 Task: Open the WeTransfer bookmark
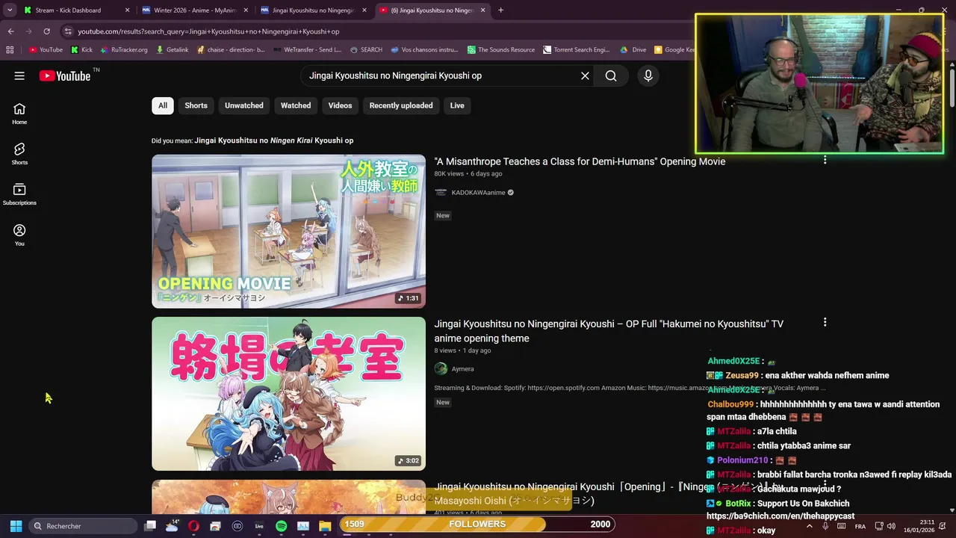pyautogui.click(x=307, y=50)
